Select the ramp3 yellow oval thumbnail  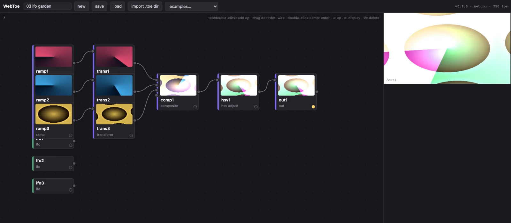pyautogui.click(x=54, y=114)
